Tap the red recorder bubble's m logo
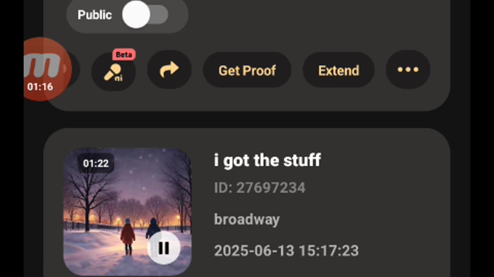This screenshot has width=494, height=277. 43,65
